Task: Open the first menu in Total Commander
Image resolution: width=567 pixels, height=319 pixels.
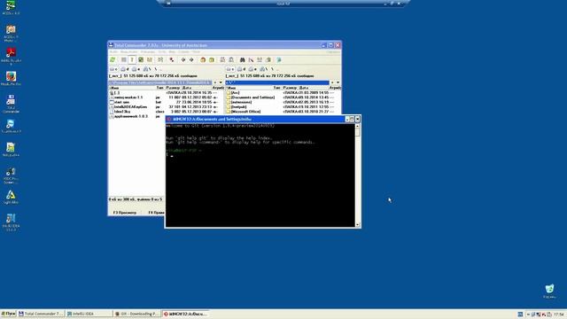Action: coord(113,52)
